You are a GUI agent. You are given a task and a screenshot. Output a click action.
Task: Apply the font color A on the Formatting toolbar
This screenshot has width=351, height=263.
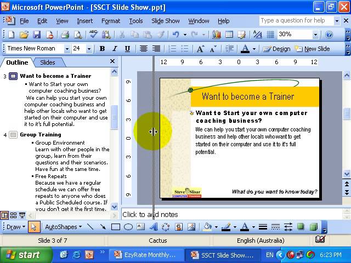coord(245,49)
